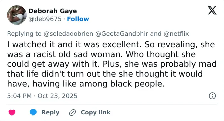Click the chain link copy icon
The height and width of the screenshot is (121, 224).
(72, 113)
